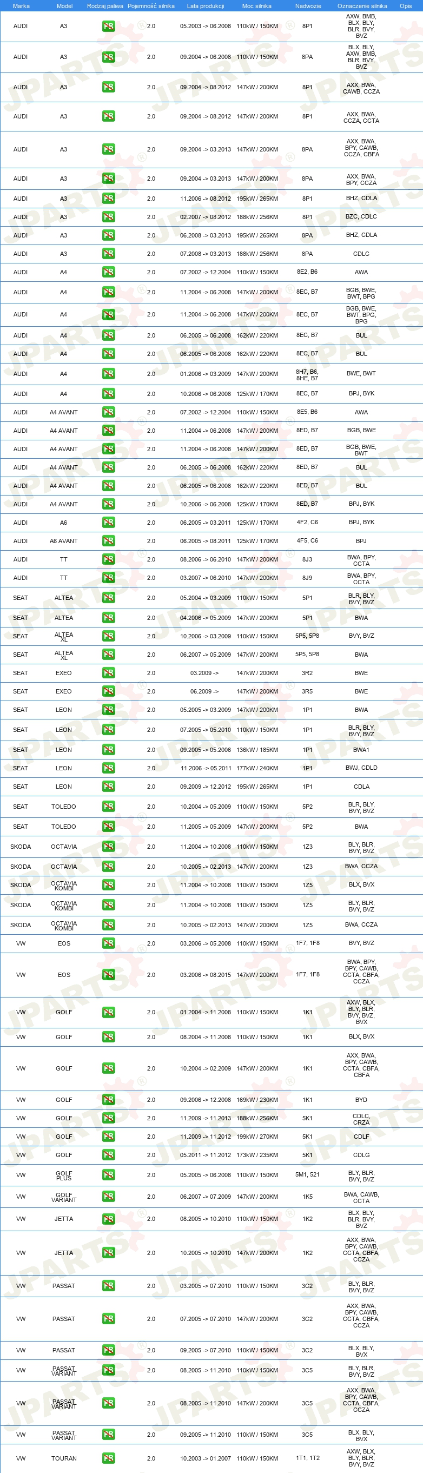
Task: Click fuel icon in Seat Altea 05.2004 row
Action: tap(108, 598)
